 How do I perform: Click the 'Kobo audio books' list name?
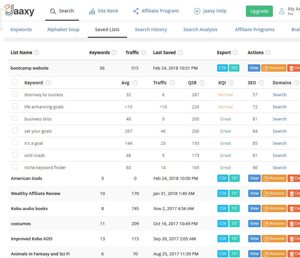29,208
